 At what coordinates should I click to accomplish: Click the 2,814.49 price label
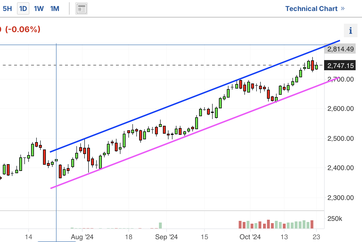coord(340,49)
